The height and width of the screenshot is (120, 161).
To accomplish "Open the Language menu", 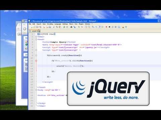I will (x=58, y=24).
